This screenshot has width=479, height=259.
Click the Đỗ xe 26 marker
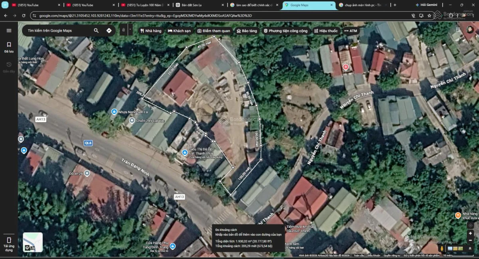pyautogui.click(x=87, y=173)
